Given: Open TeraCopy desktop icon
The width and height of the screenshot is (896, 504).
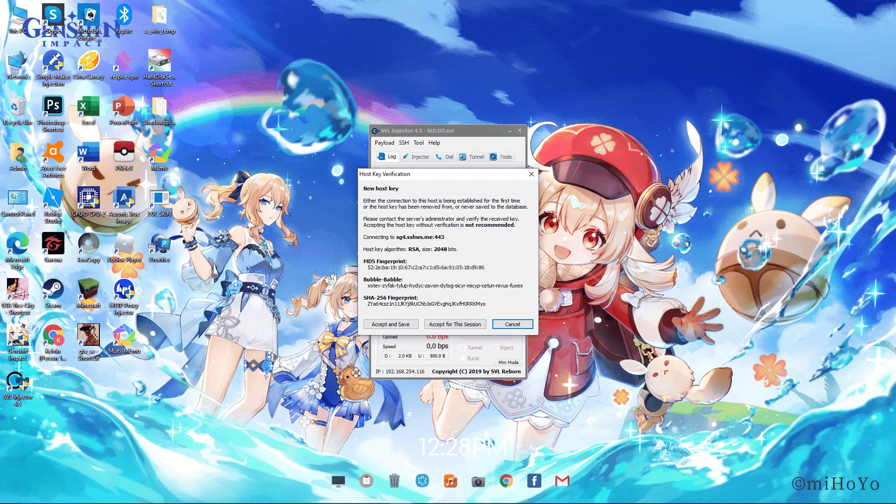Looking at the screenshot, I should point(89,248).
